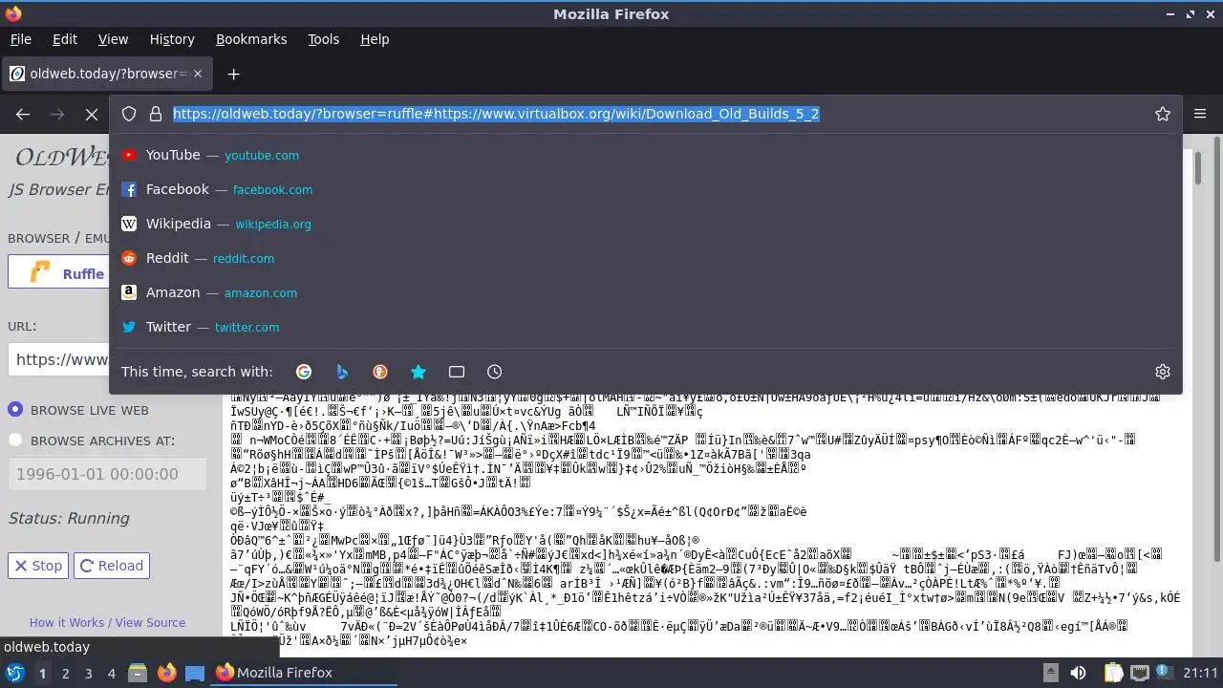Click the Reload emulator button

coord(112,566)
